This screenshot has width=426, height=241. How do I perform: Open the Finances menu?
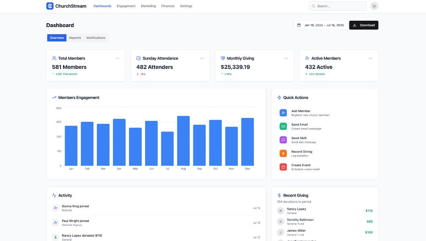[x=168, y=6]
